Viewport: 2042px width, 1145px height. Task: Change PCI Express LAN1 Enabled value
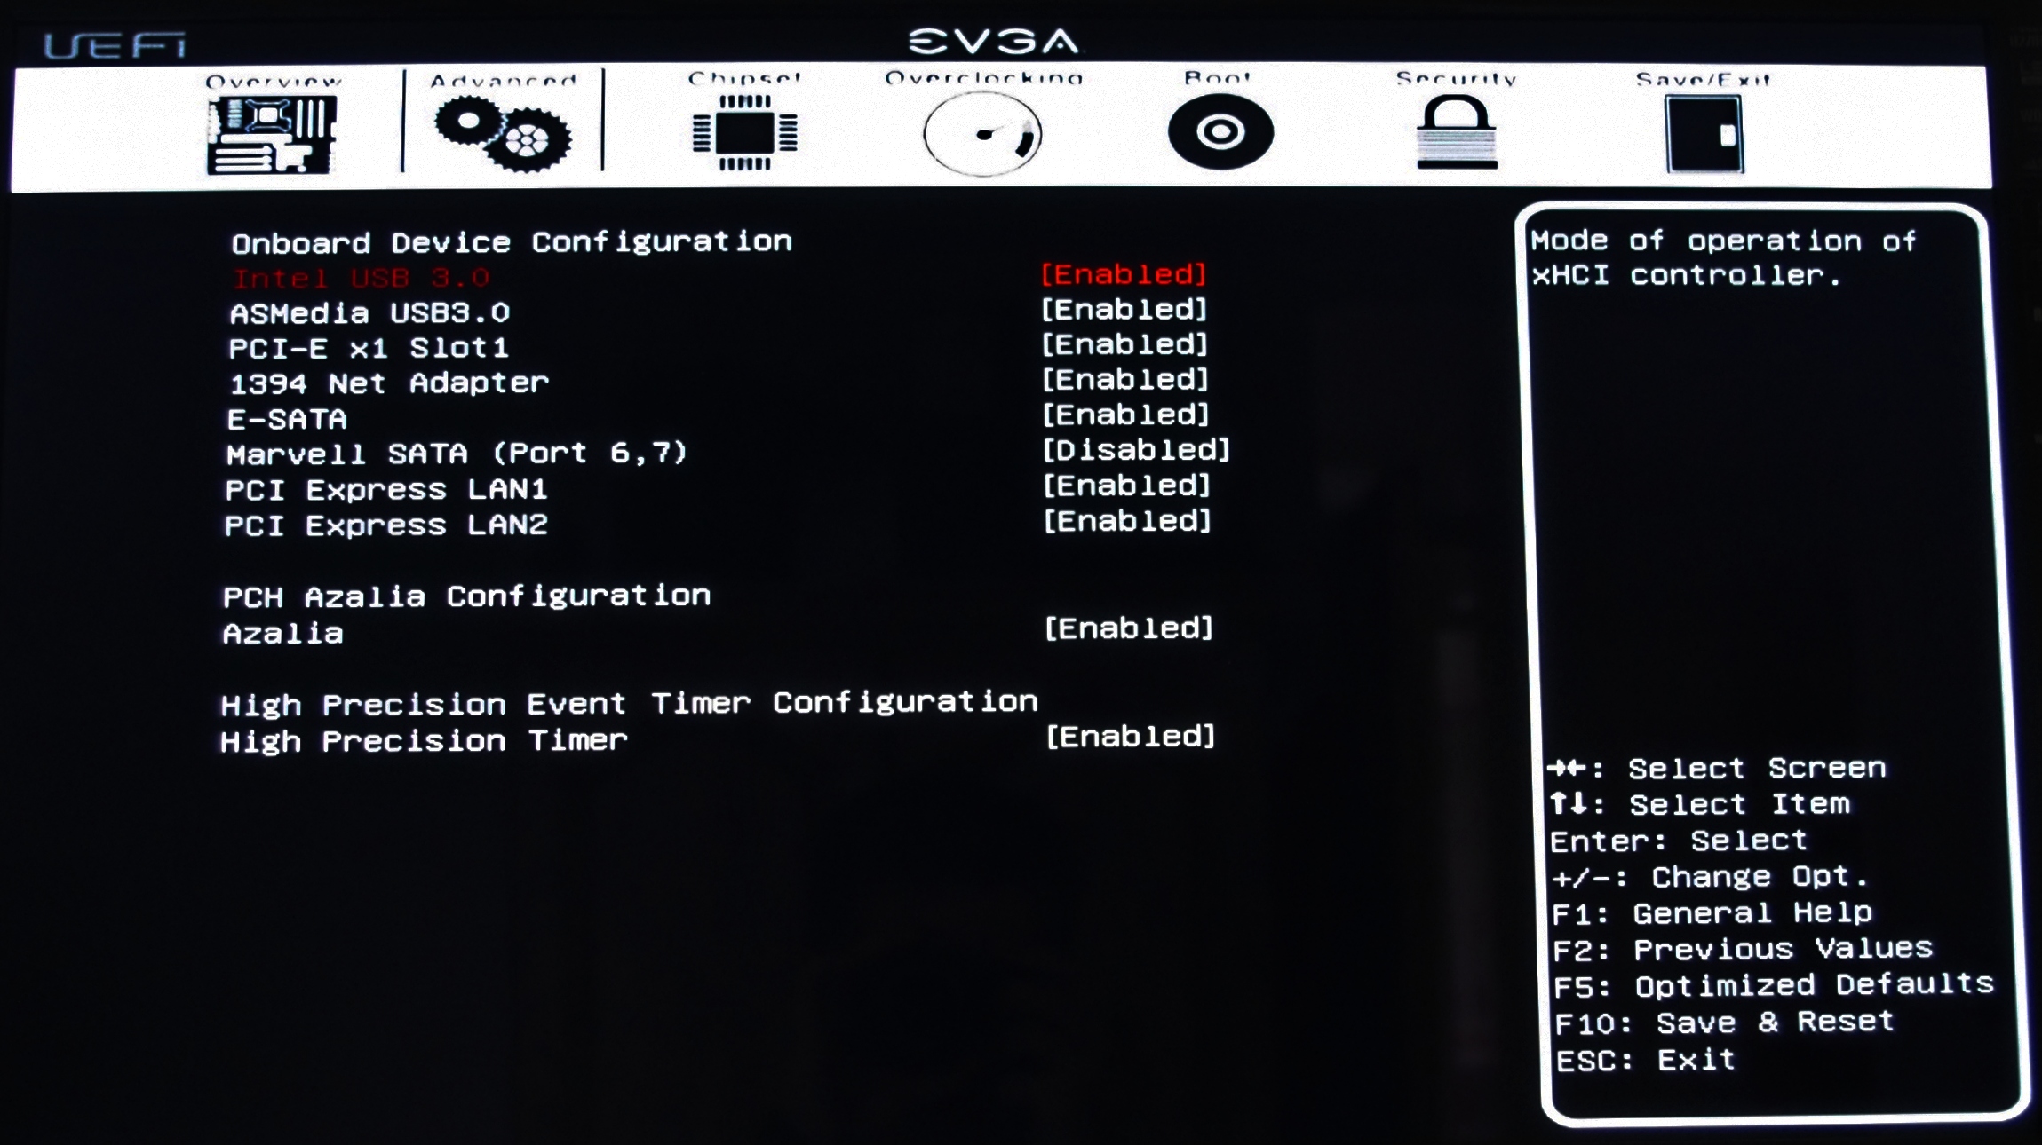(x=1127, y=486)
